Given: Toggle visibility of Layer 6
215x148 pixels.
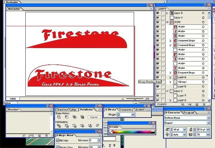Looking at the screenshot, I should (158, 77).
